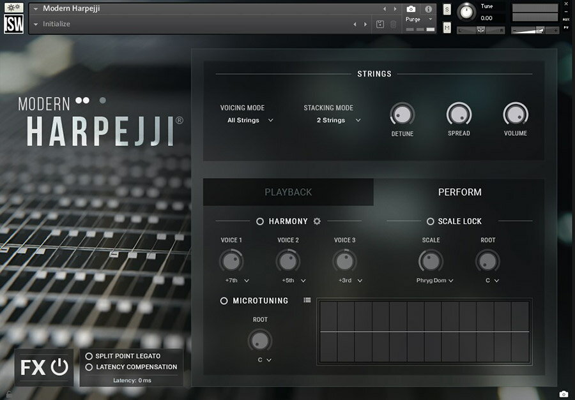The width and height of the screenshot is (575, 400).
Task: Enable the Harmony toggle
Action: [260, 221]
